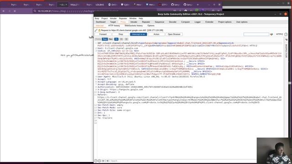Switch to the Dashboard tab
The width and height of the screenshot is (292, 164).
[x=100, y=22]
